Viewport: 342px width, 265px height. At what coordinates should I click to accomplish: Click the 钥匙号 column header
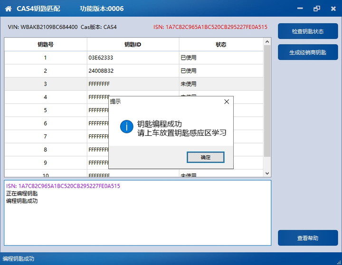coord(46,45)
